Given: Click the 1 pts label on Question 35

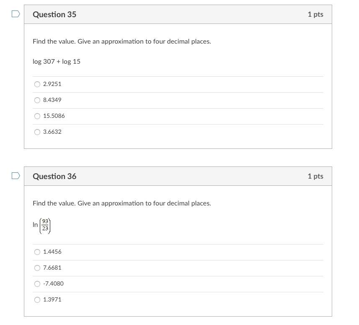Looking at the screenshot, I should pyautogui.click(x=315, y=14).
